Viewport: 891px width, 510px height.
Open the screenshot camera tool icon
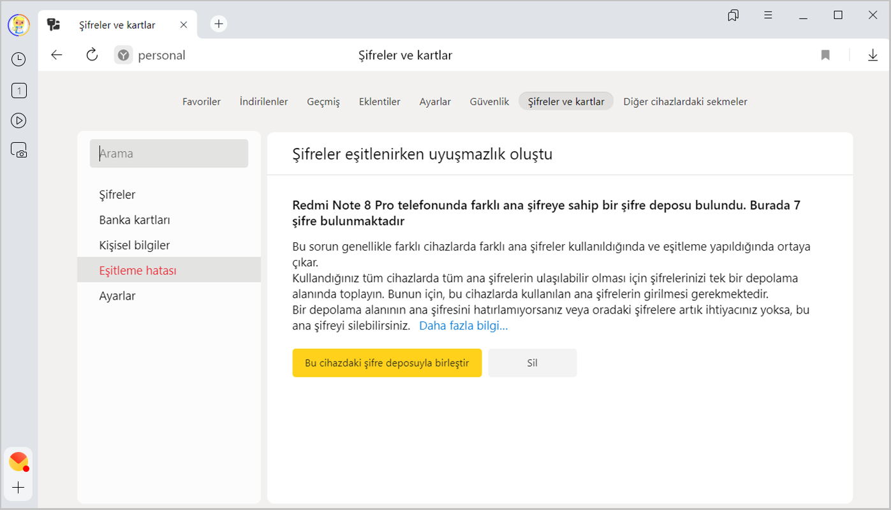pos(18,150)
